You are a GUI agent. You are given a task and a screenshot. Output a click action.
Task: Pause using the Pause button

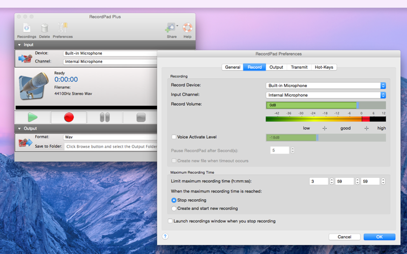[105, 117]
